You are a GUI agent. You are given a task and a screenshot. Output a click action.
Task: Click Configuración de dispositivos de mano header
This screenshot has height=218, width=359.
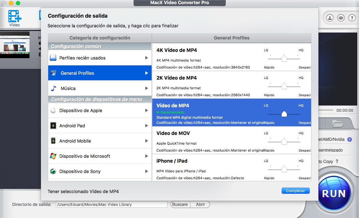coord(100,99)
